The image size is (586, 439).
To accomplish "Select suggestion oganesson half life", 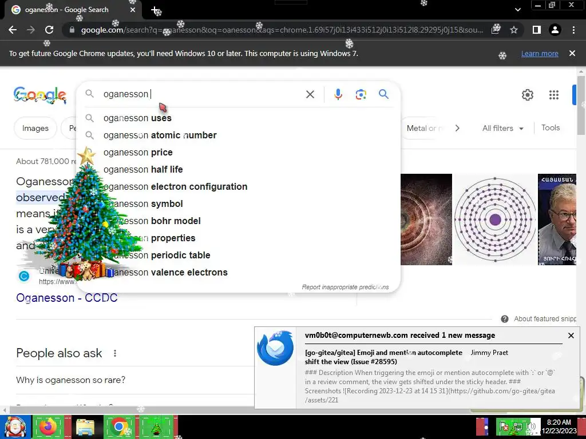I will [238, 169].
